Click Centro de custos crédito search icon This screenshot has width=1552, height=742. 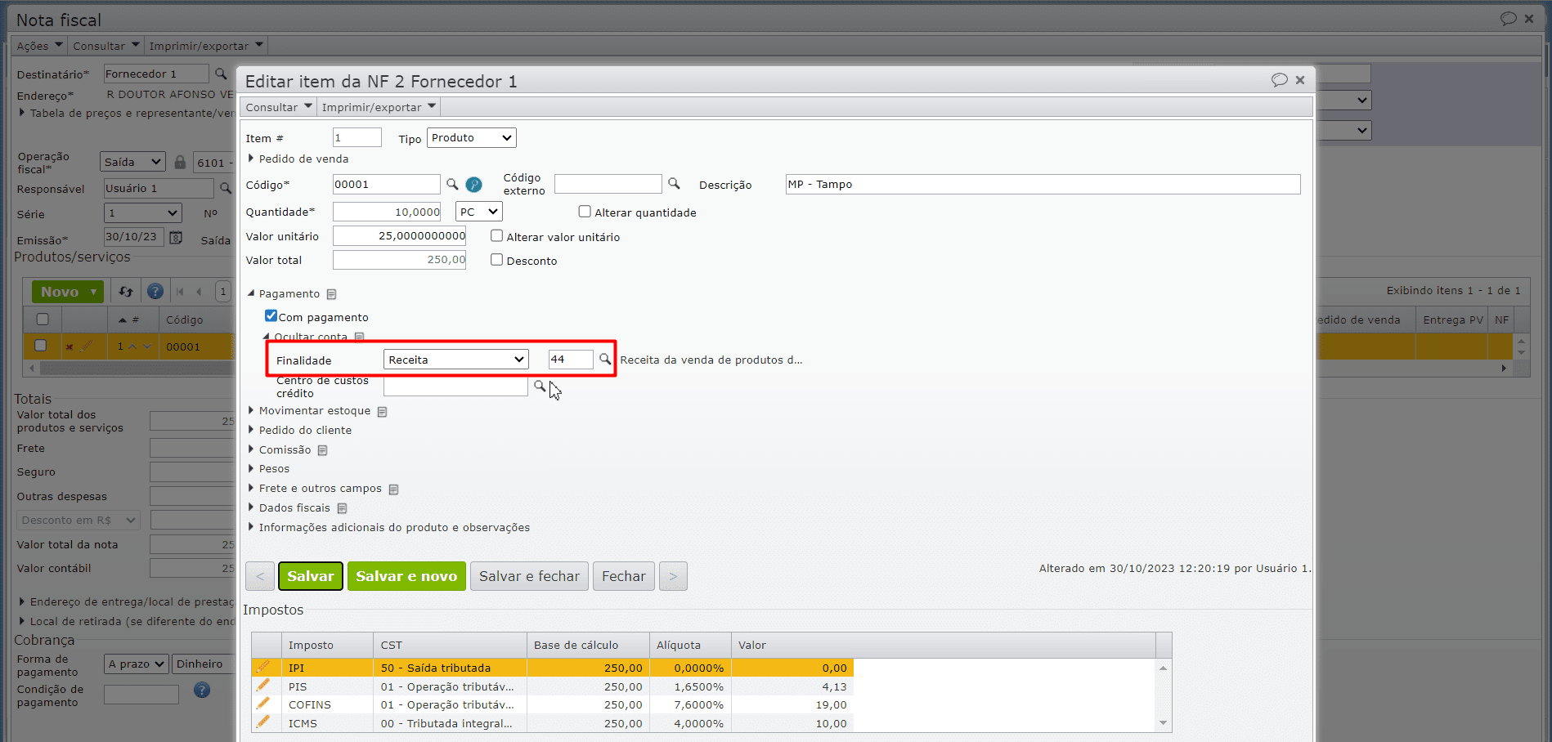pyautogui.click(x=540, y=386)
